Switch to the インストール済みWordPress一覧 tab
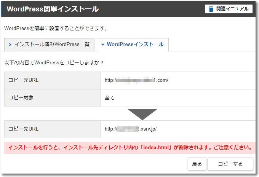Image resolution: width=259 pixels, height=177 pixels. click(x=49, y=45)
